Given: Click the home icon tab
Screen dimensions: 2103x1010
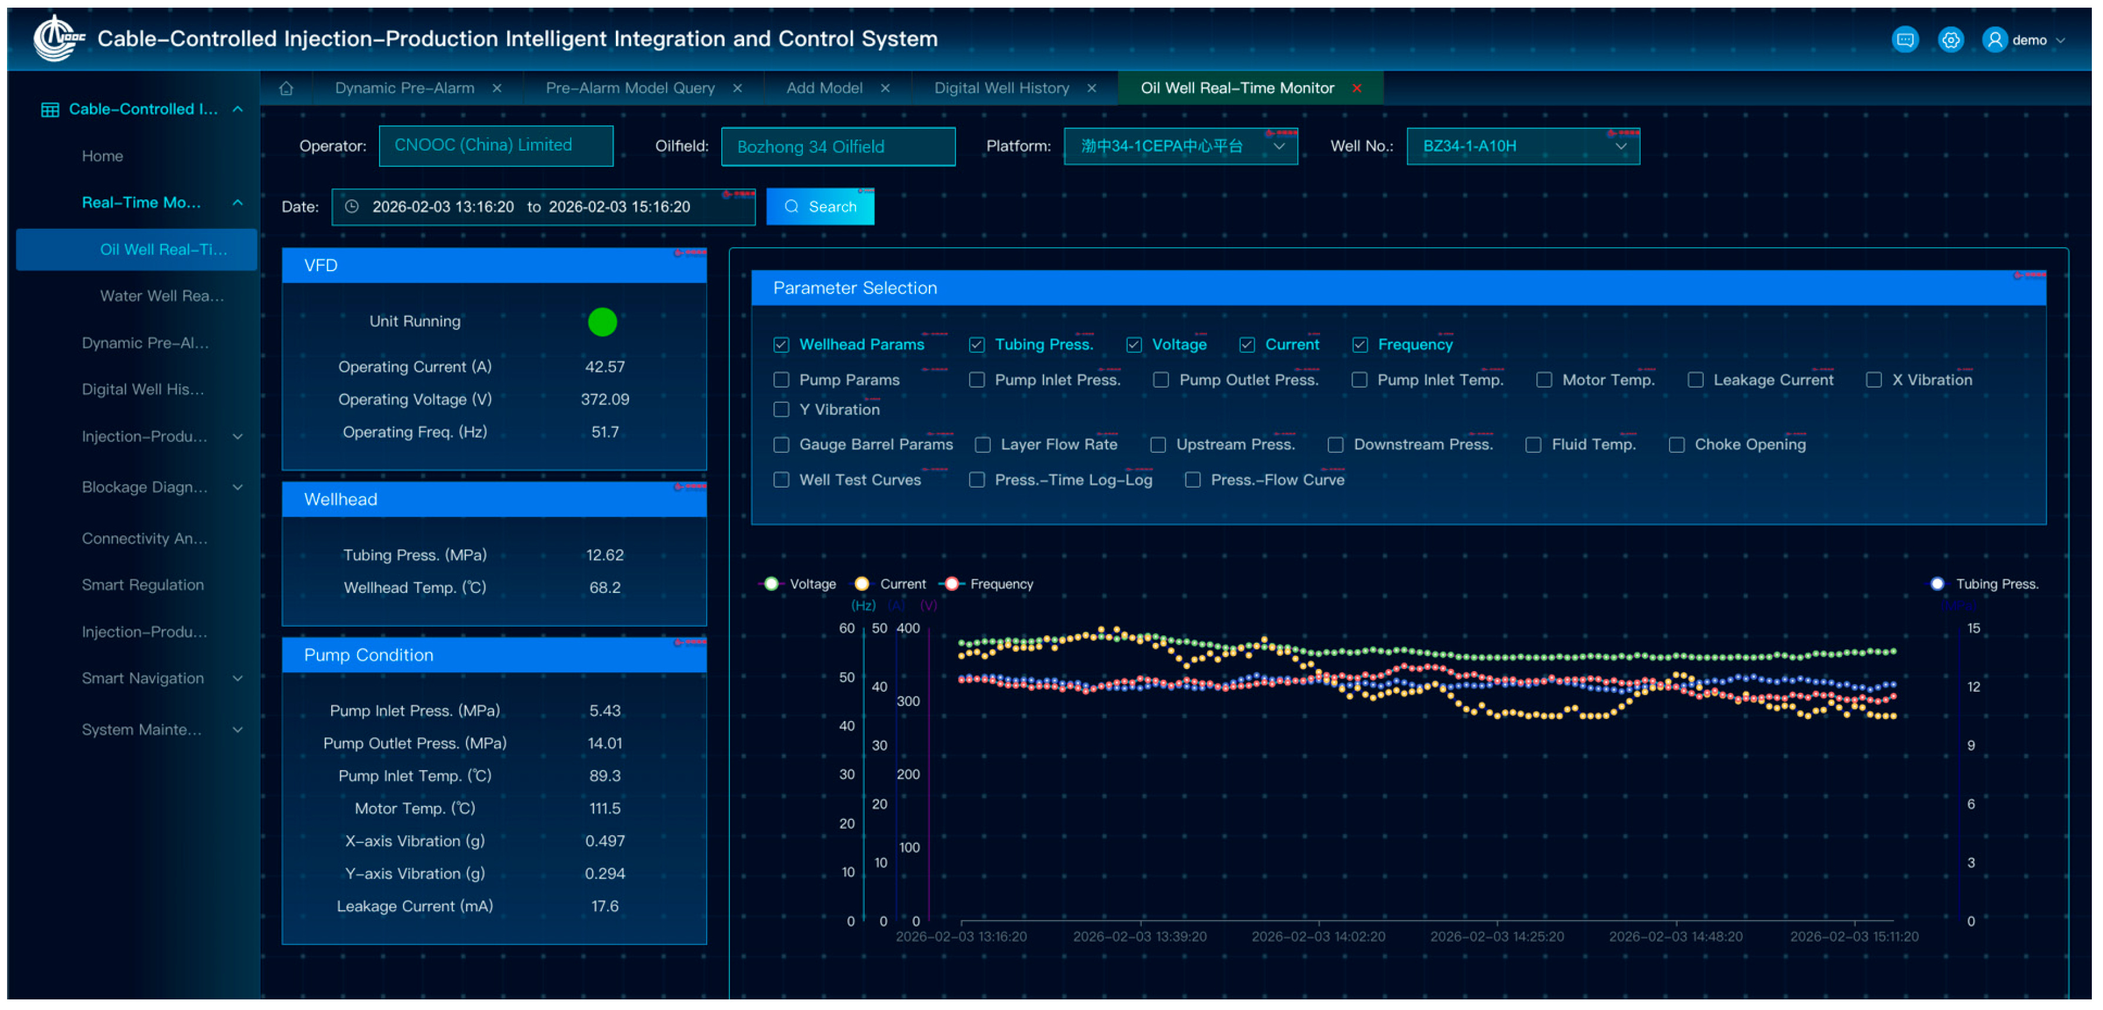Looking at the screenshot, I should click(x=286, y=88).
